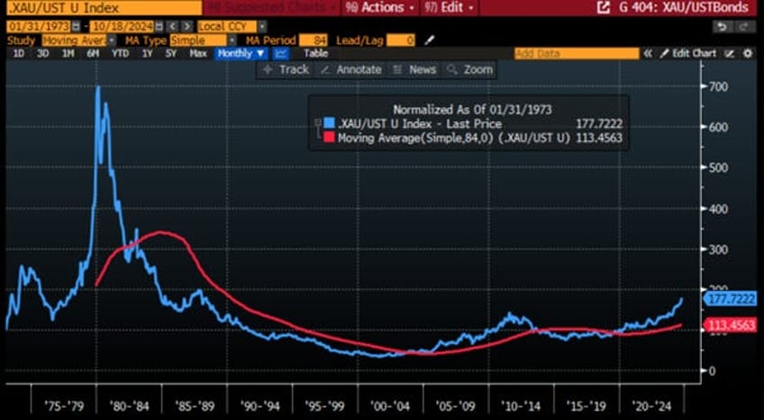Open the end date calendar picker

pyautogui.click(x=159, y=26)
